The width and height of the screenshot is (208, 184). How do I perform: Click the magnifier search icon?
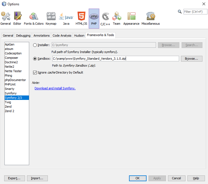pyautogui.click(x=180, y=12)
